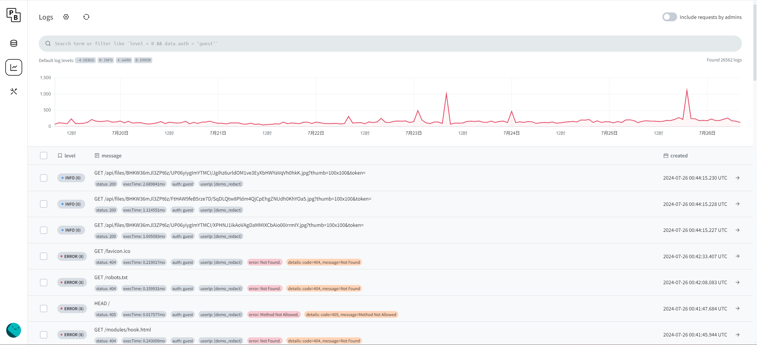
Task: Toggle Include requests by admins
Action: 669,17
